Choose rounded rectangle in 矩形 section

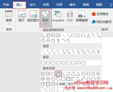coord(48,63)
